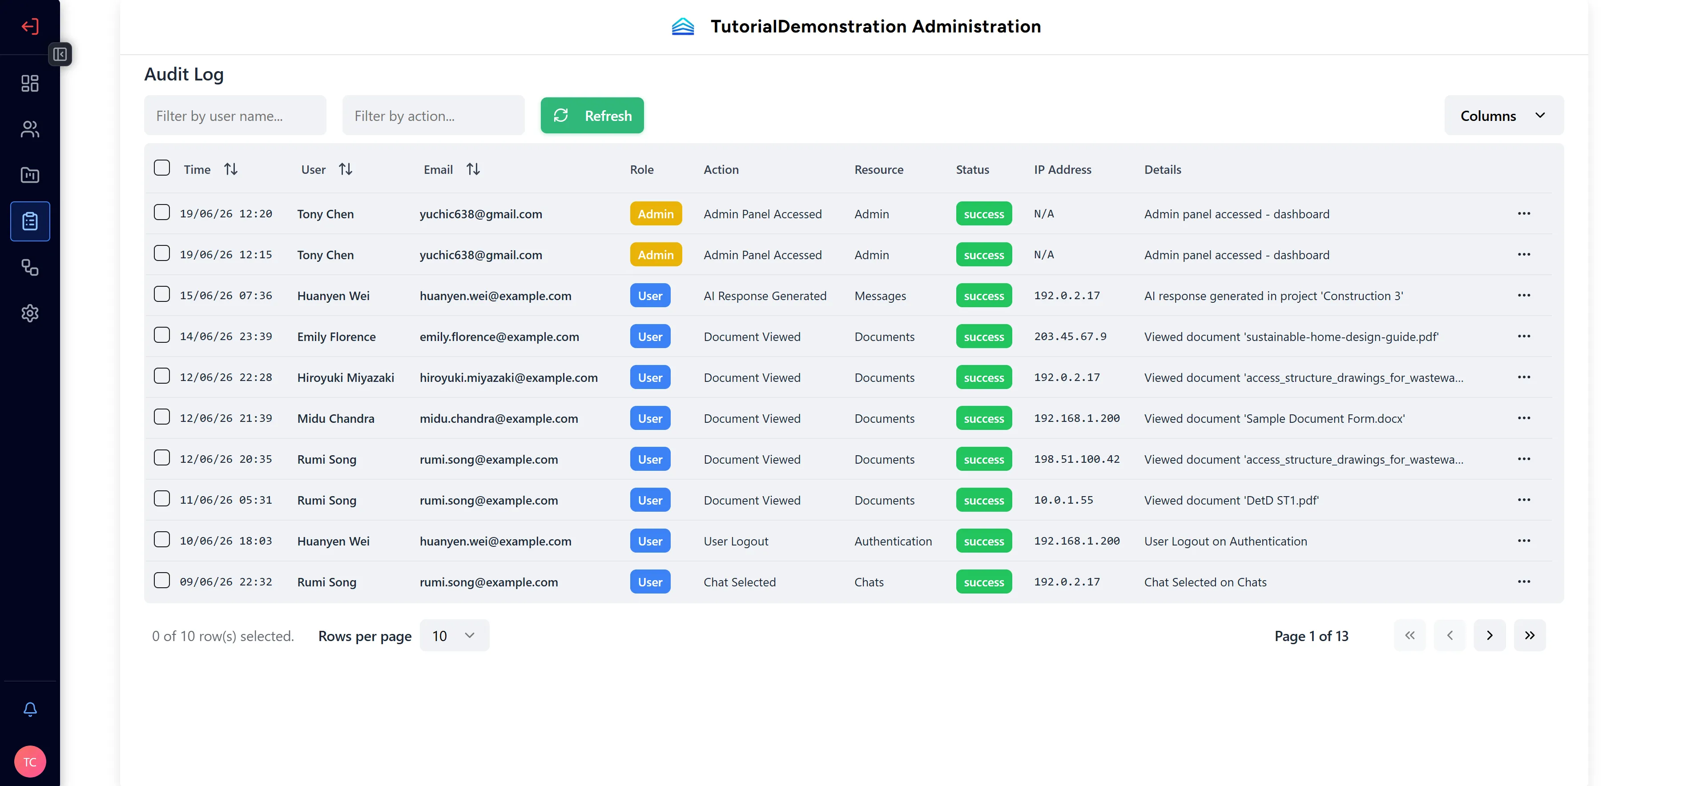
Task: Click the Refresh button
Action: click(592, 115)
